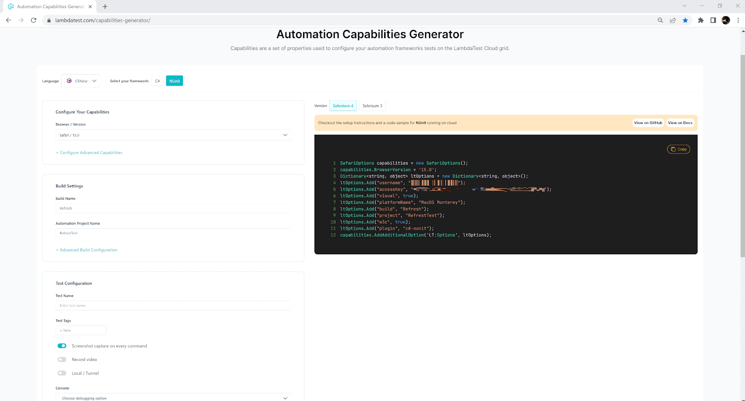The height and width of the screenshot is (401, 745).
Task: Click the bookmark star icon
Action: 685,20
